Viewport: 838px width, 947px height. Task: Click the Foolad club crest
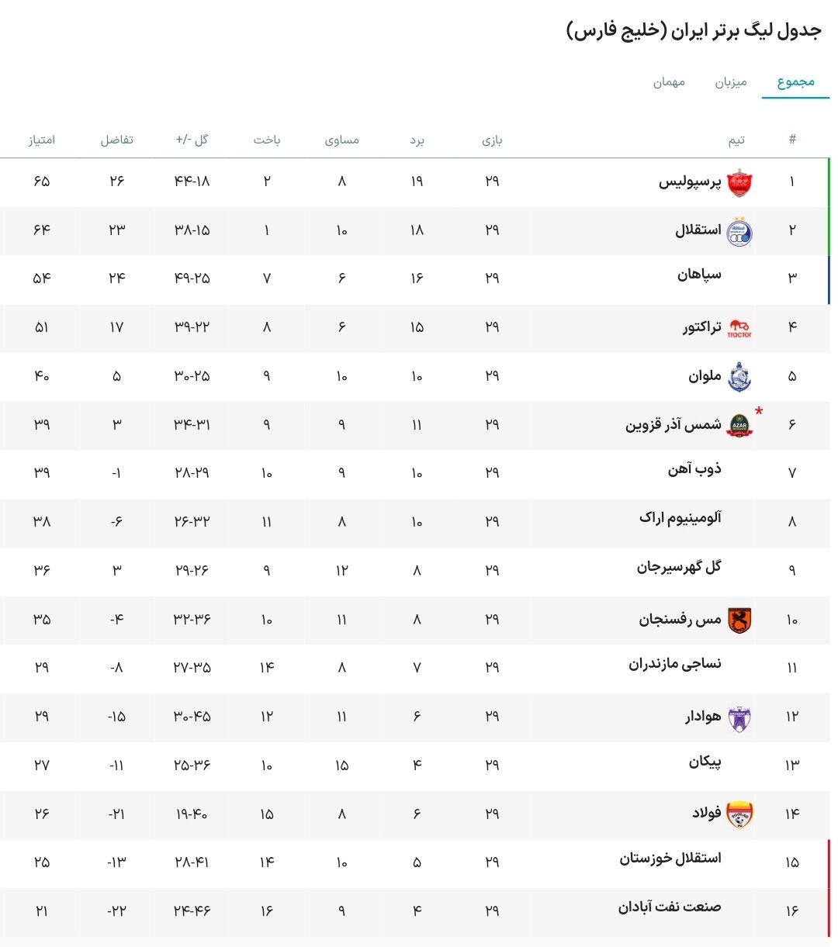[x=739, y=814]
